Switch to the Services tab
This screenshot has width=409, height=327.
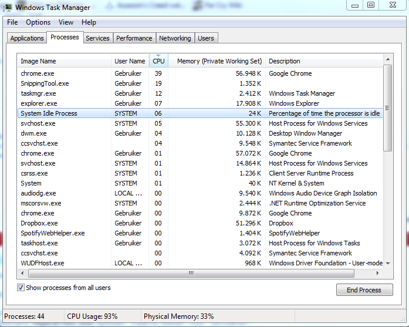click(97, 38)
